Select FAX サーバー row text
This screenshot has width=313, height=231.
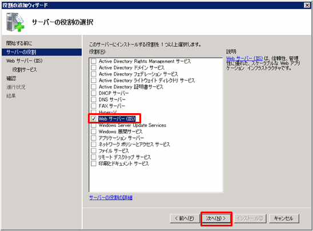pos(112,106)
